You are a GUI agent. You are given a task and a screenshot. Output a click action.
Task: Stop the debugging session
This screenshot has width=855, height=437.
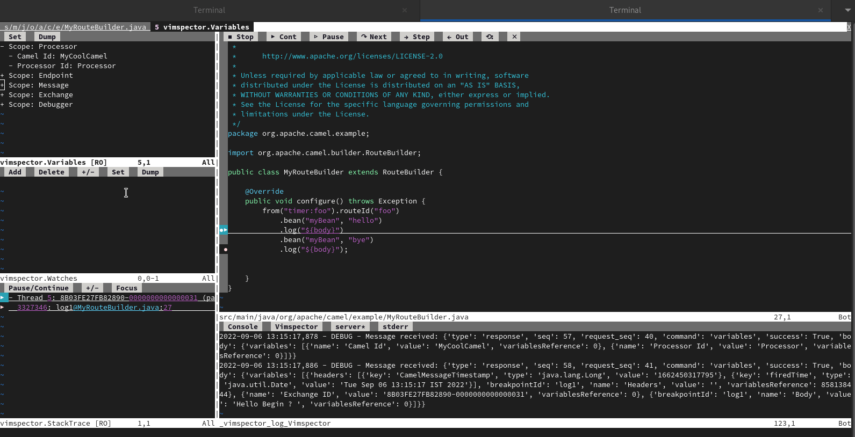click(x=240, y=37)
